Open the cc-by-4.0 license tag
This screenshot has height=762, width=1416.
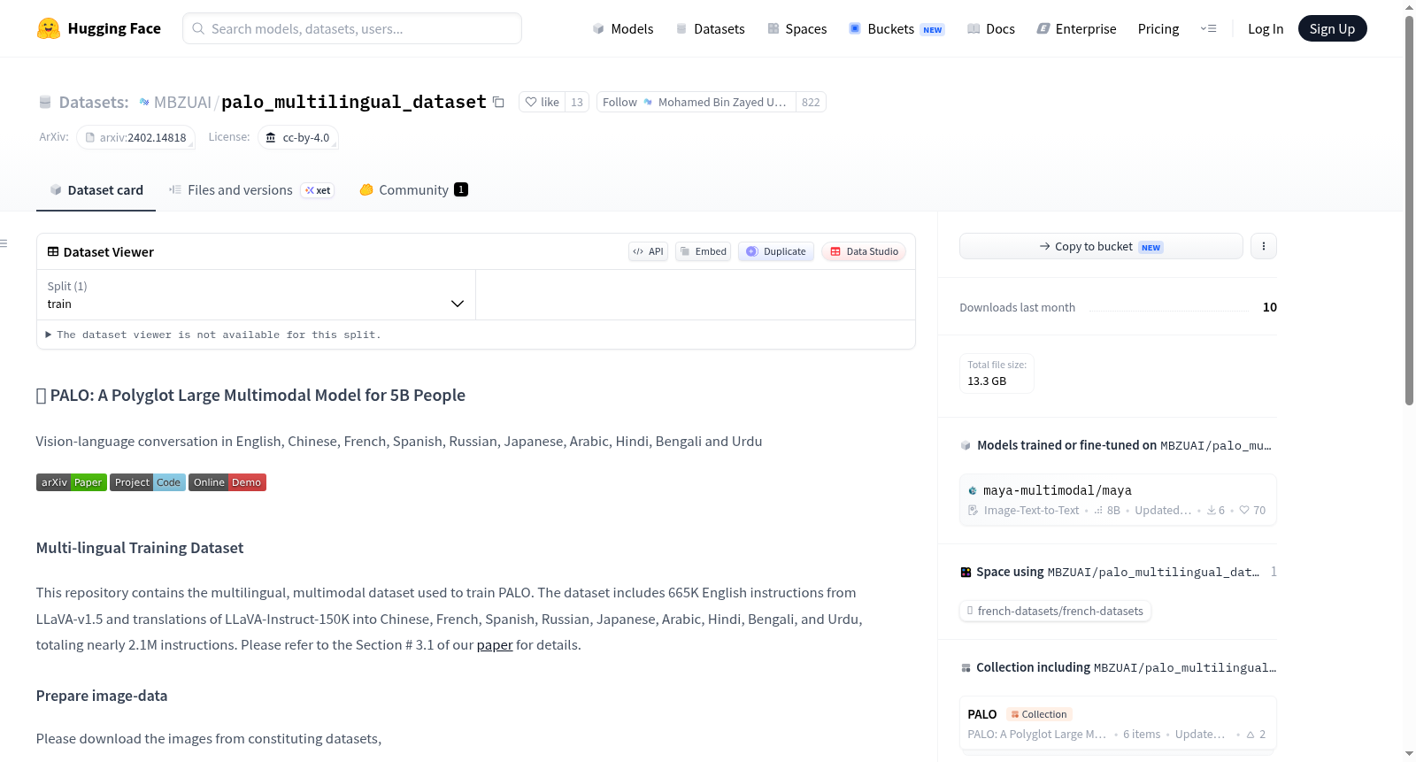click(x=298, y=137)
